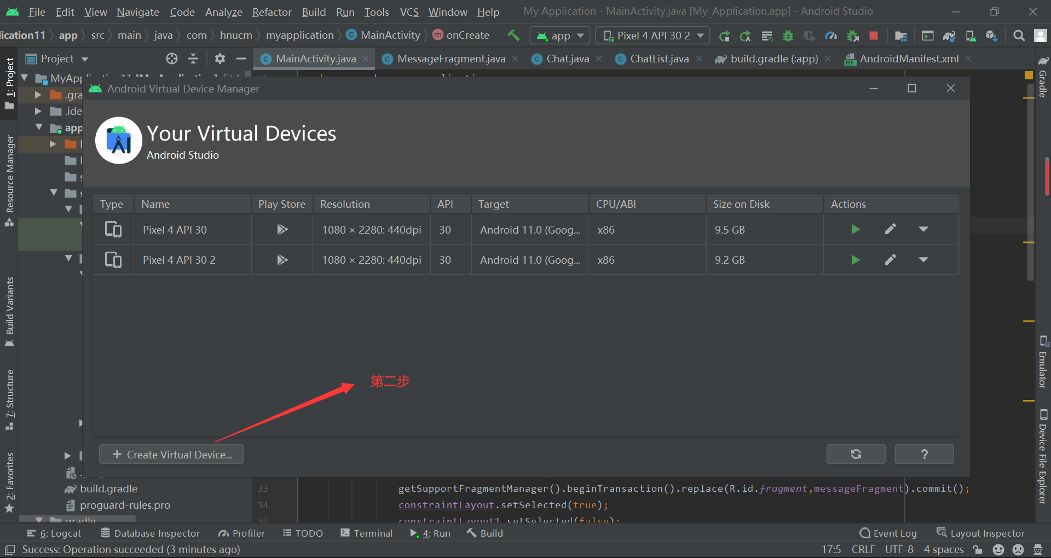Click the Profile app gauge icon
Screen dimensions: 1051x558
tap(831, 36)
